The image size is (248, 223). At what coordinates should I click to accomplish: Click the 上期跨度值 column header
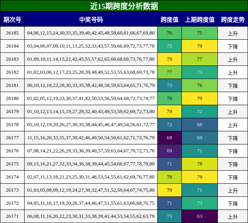click(x=200, y=19)
